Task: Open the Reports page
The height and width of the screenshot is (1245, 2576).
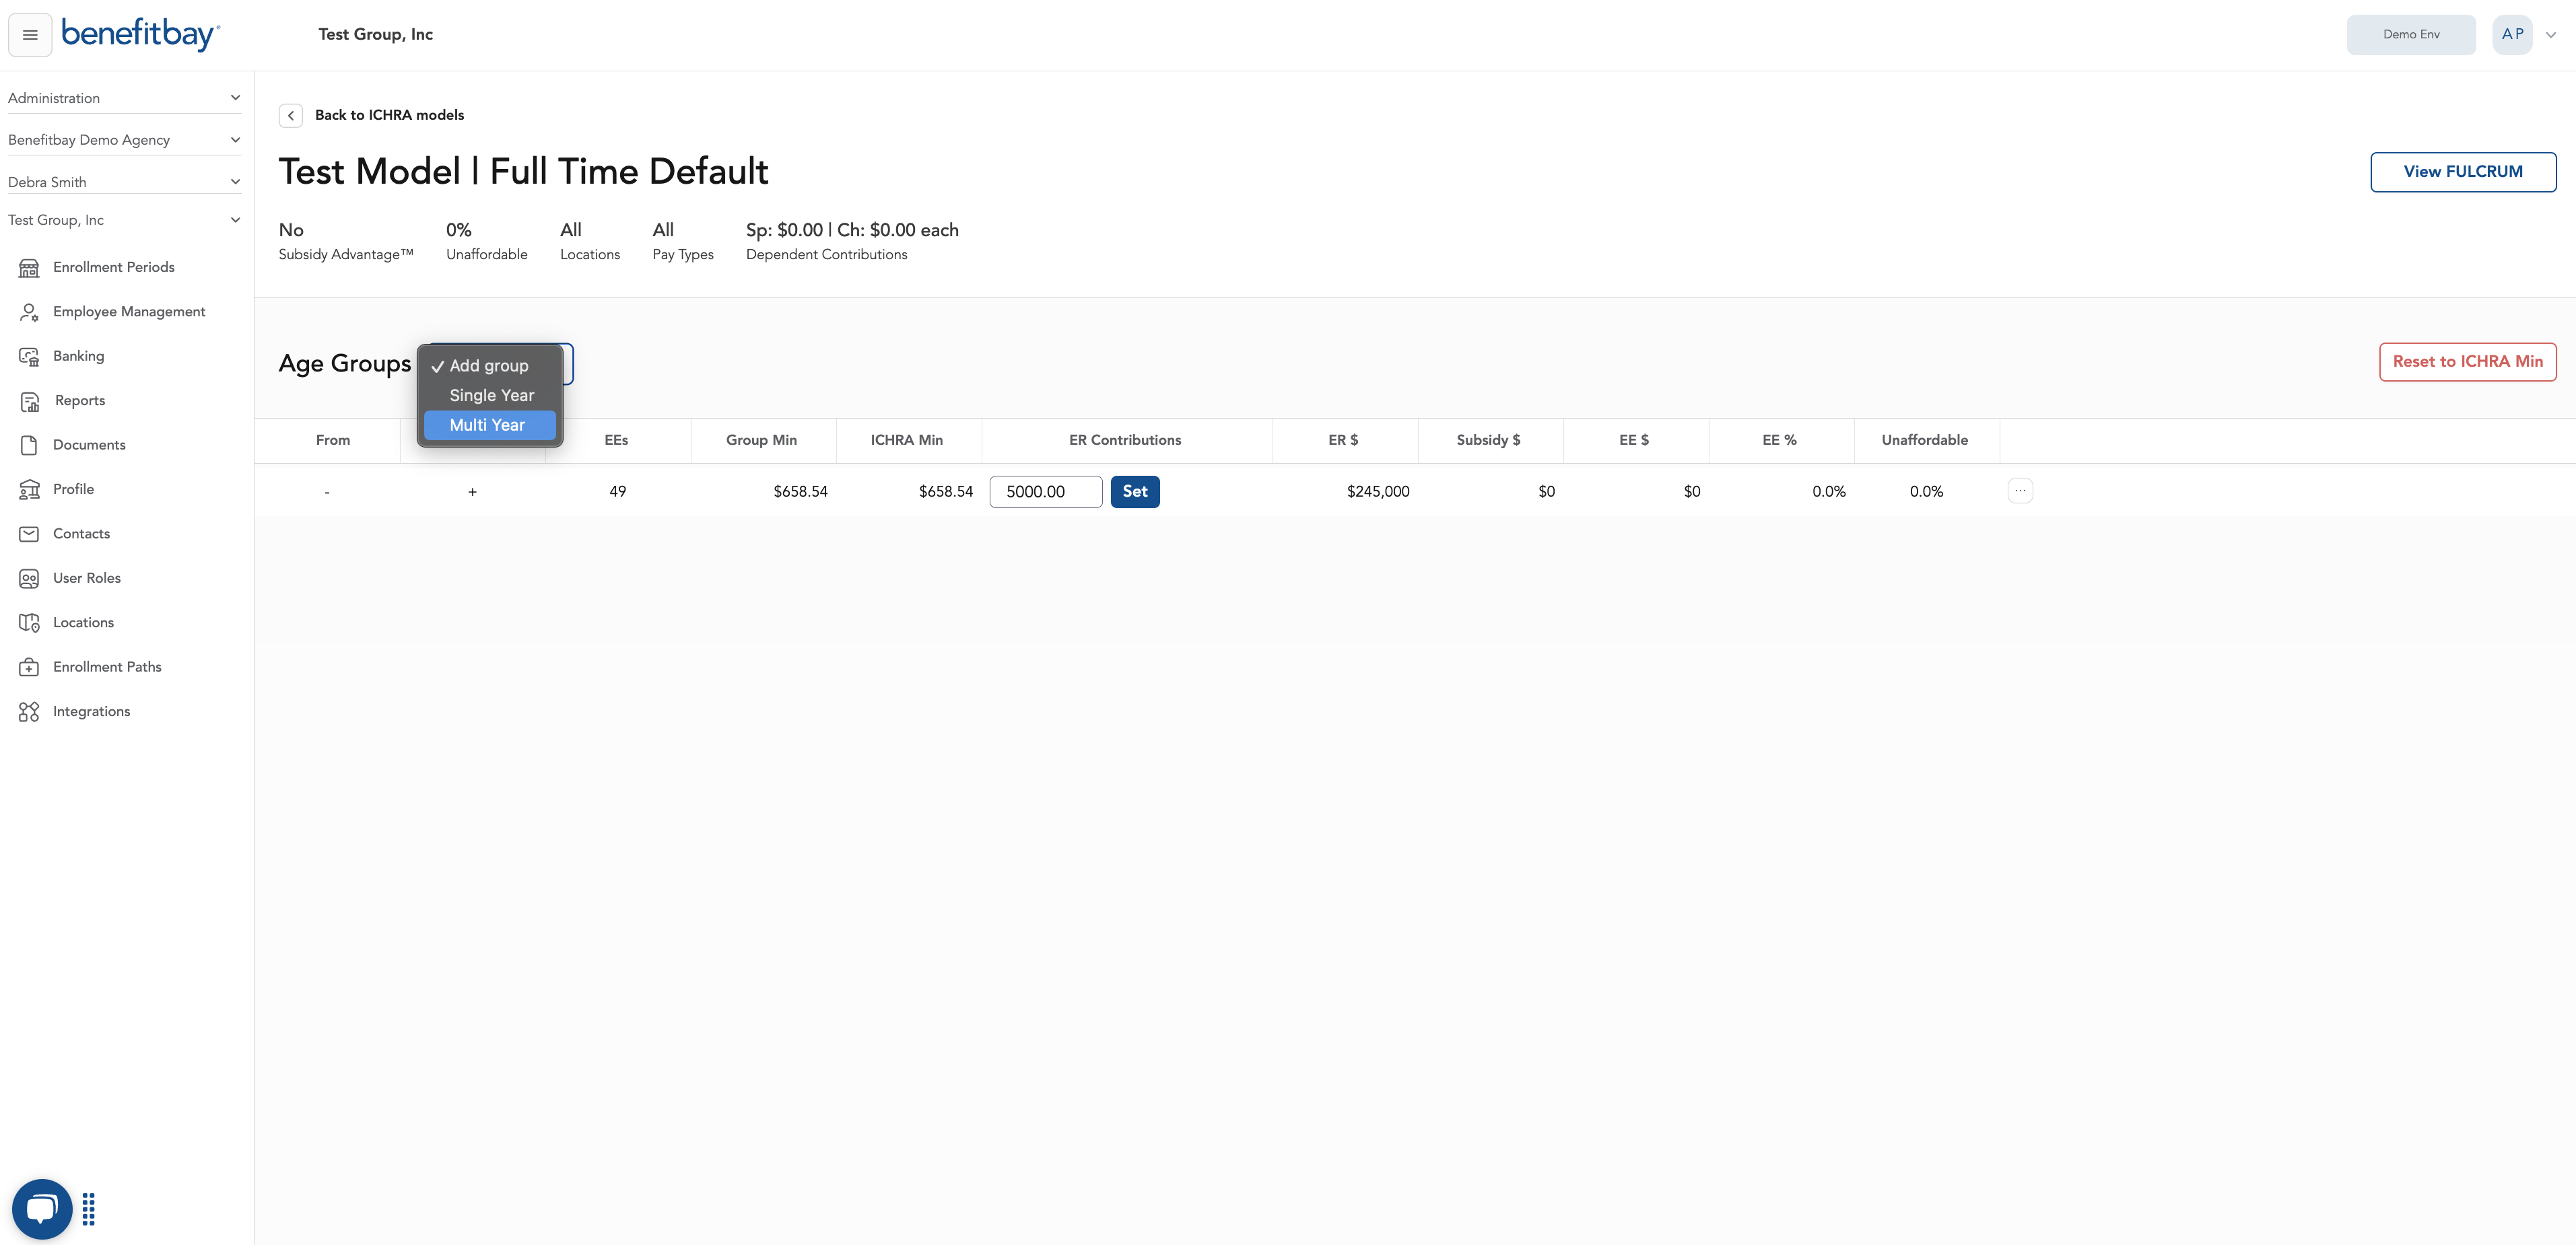Action: pyautogui.click(x=80, y=400)
